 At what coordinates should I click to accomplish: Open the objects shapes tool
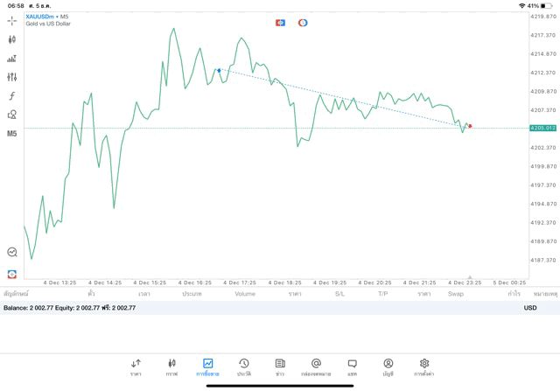[12, 115]
